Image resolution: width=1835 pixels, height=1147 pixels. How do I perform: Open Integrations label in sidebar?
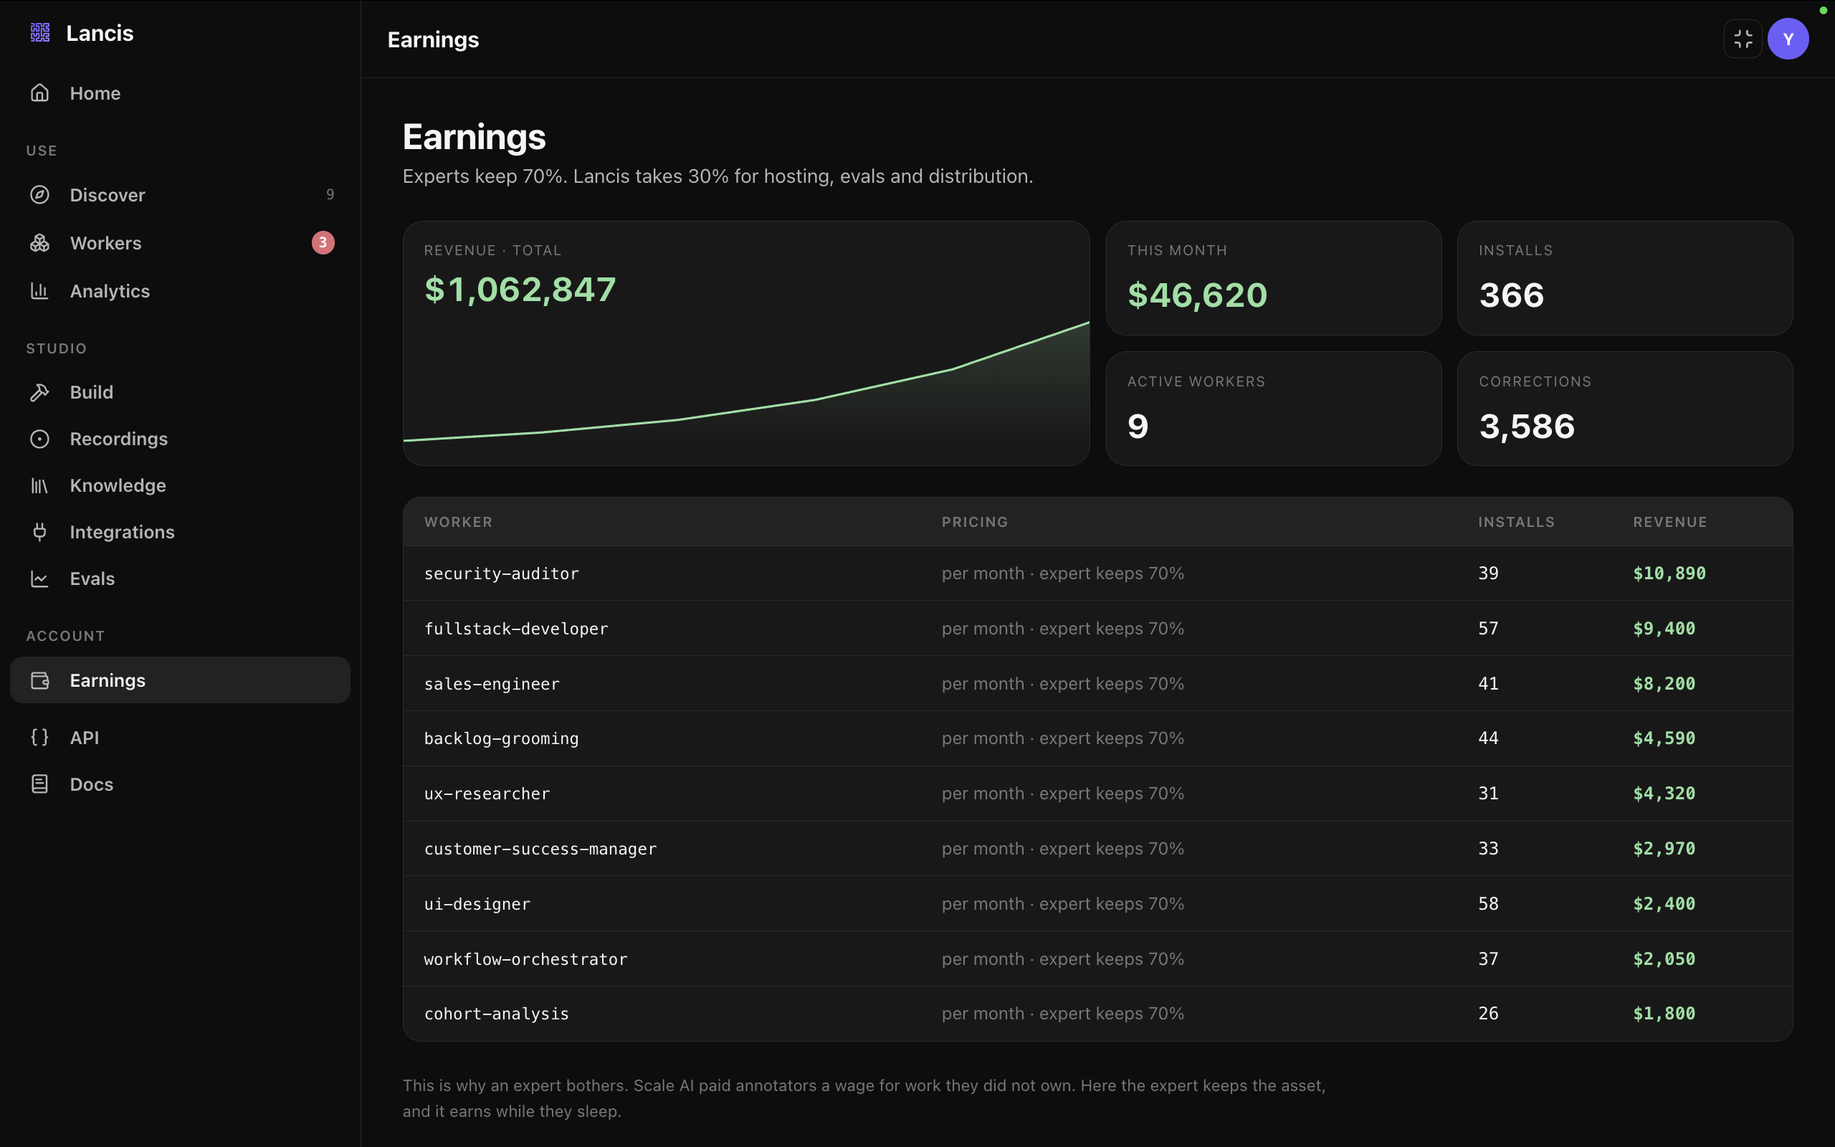point(122,533)
